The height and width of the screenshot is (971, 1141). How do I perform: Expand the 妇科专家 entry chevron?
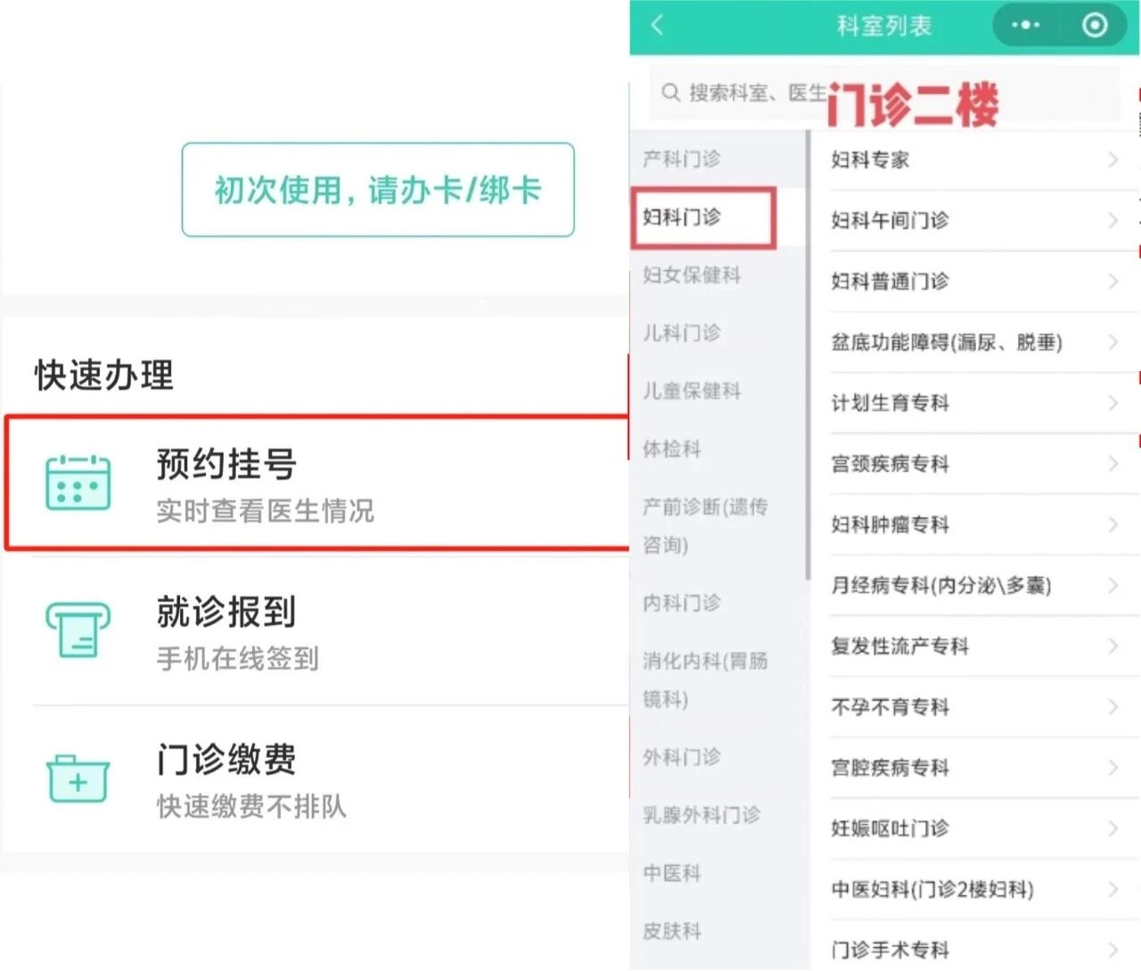click(1112, 160)
